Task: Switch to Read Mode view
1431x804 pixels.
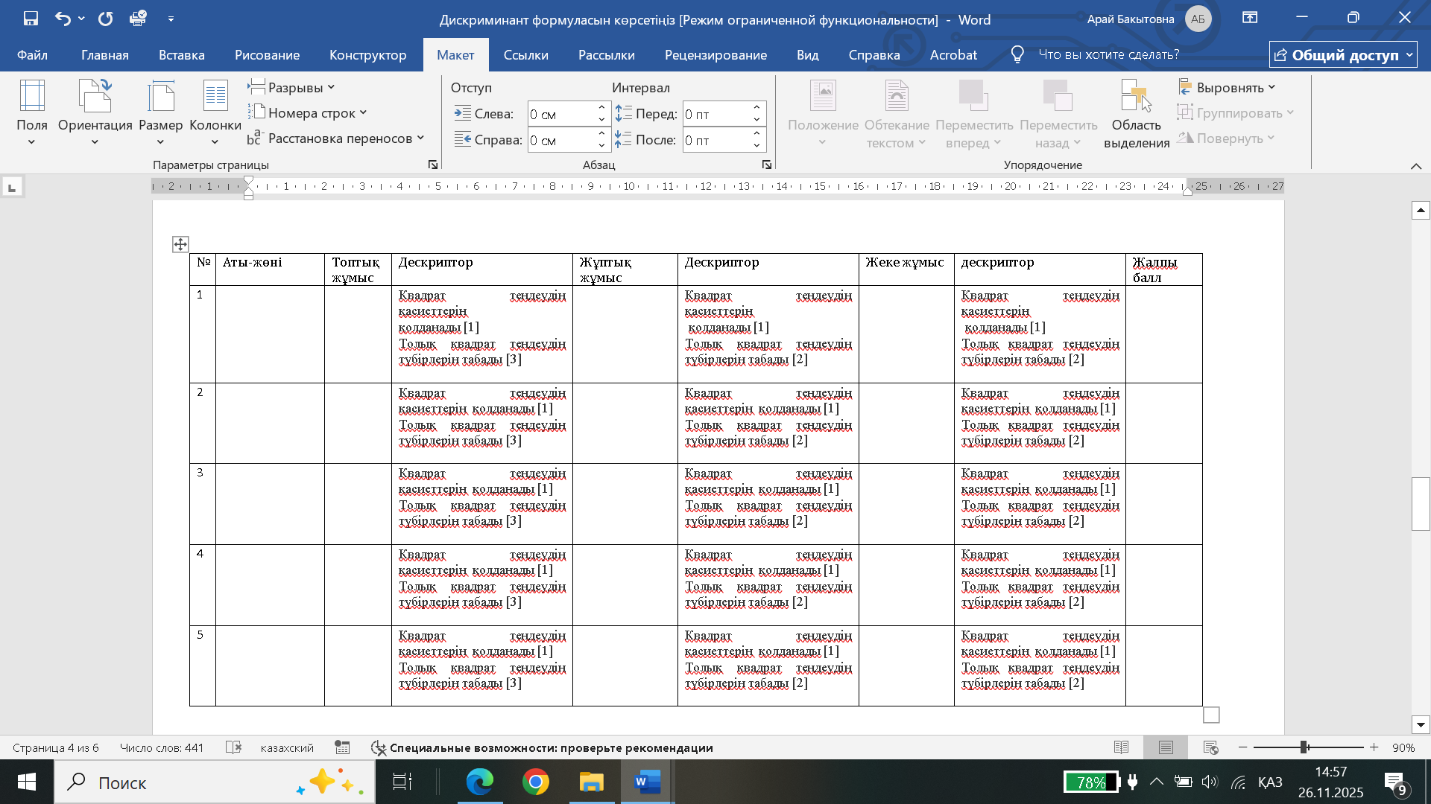Action: (x=1121, y=747)
